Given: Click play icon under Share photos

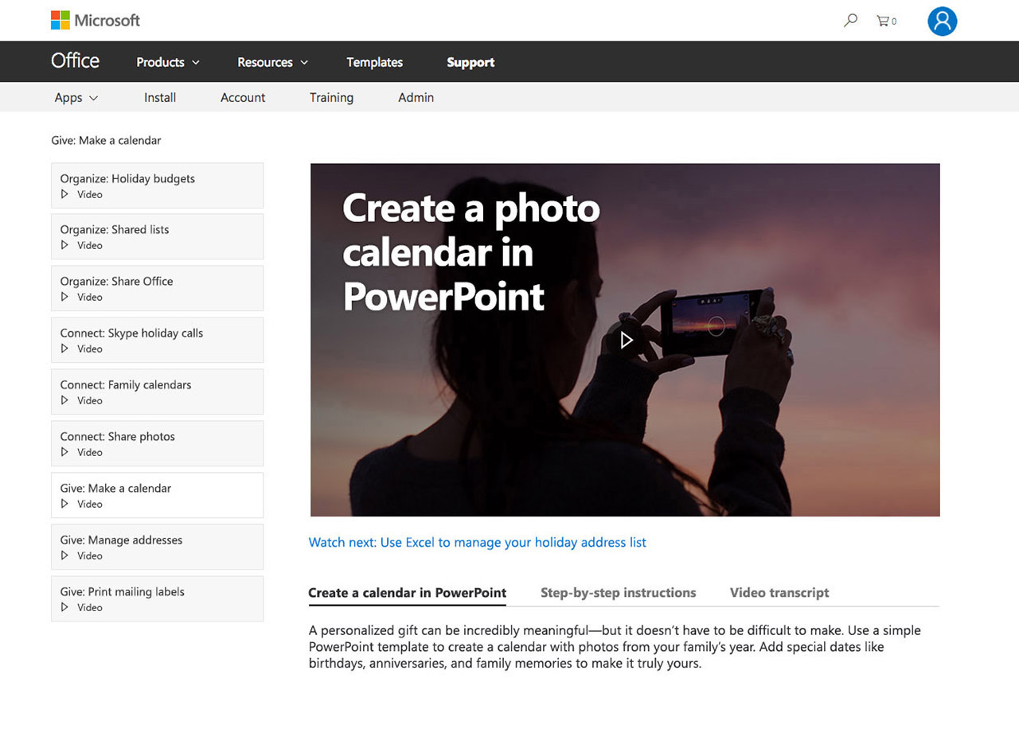Looking at the screenshot, I should (65, 452).
